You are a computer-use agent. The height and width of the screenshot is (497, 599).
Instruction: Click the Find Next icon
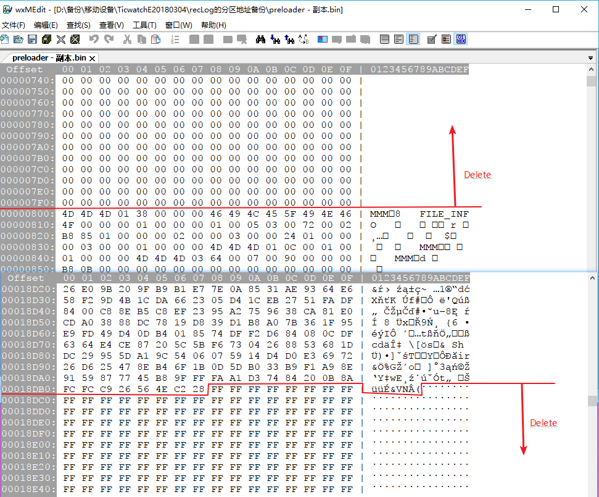(275, 39)
